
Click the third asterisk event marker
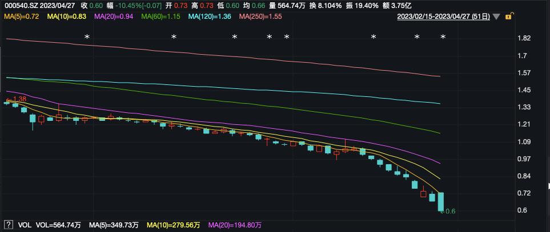(x=234, y=36)
